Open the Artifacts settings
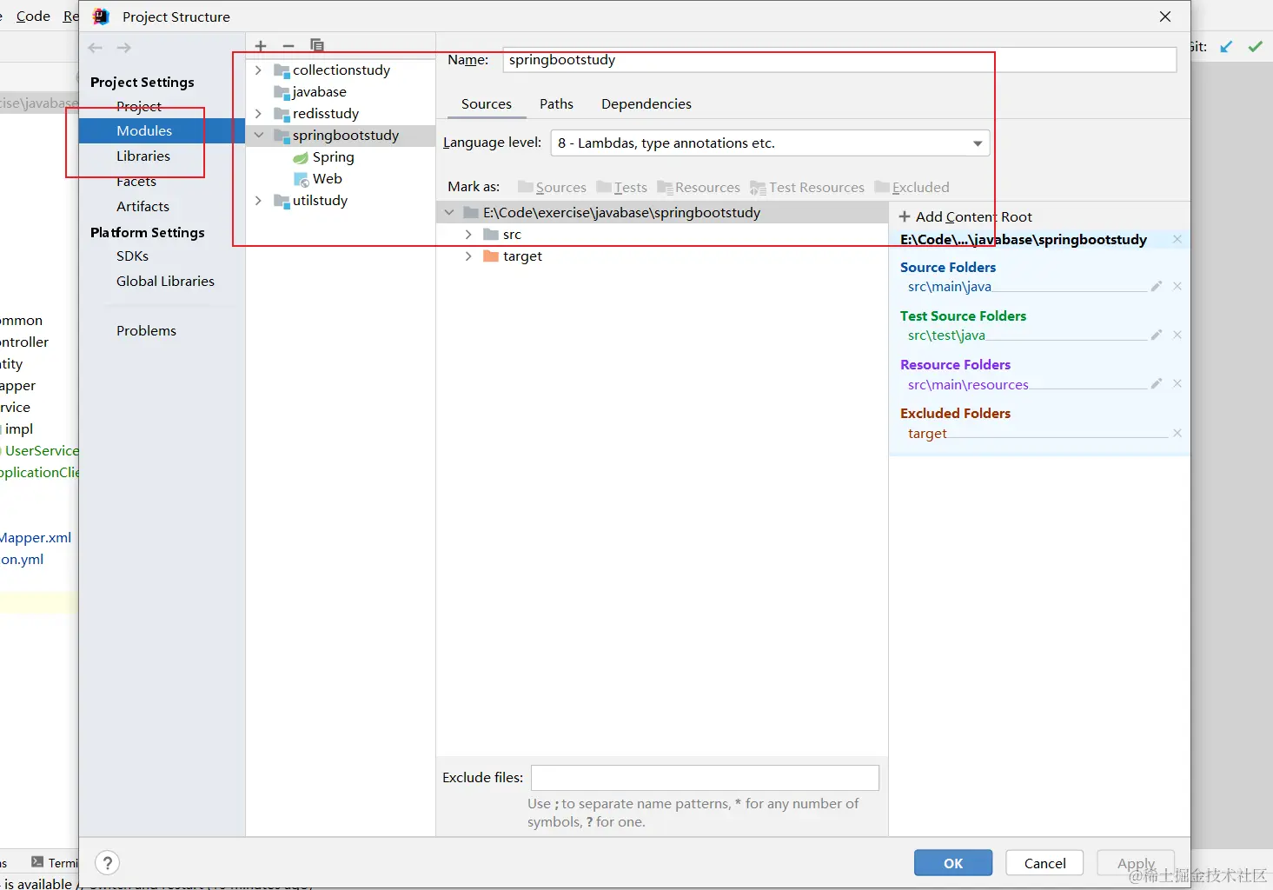Image resolution: width=1273 pixels, height=890 pixels. (x=143, y=207)
